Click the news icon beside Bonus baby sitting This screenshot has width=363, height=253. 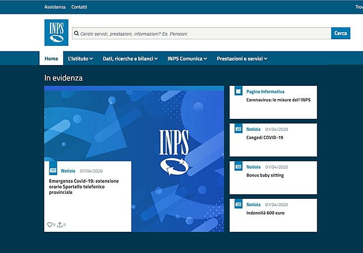[x=239, y=166]
